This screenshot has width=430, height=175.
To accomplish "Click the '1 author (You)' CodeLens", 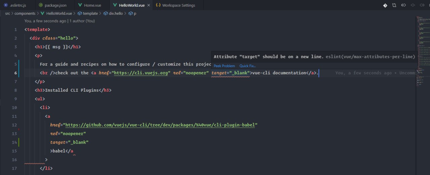I will pyautogui.click(x=82, y=21).
